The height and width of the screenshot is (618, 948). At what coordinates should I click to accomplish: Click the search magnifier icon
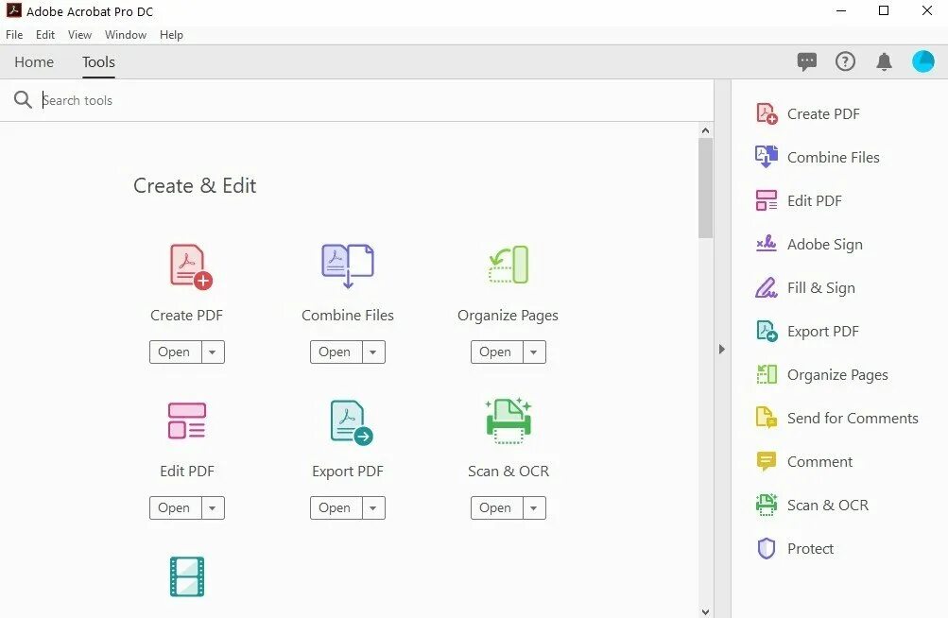pos(23,100)
